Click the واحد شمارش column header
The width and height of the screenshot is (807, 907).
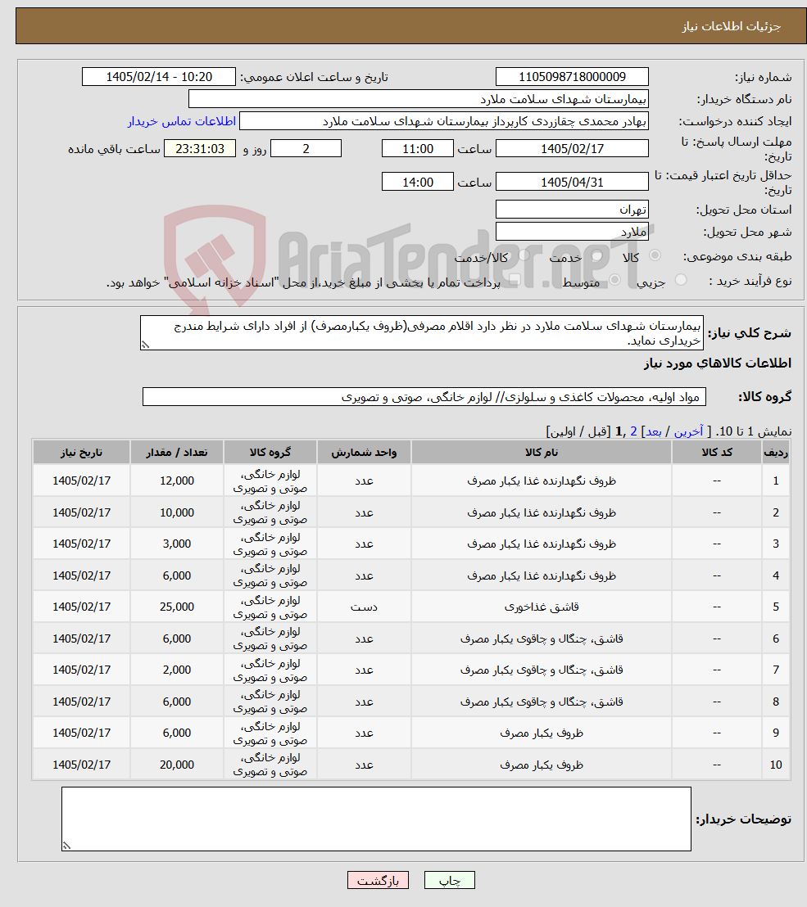364,453
